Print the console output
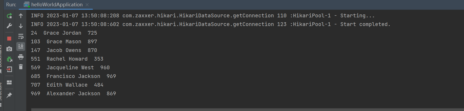 pyautogui.click(x=21, y=57)
